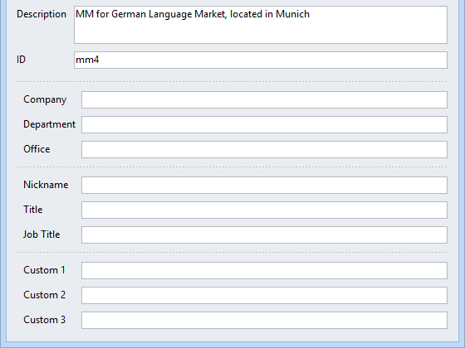Click the word Munich in the description
465x348 pixels.
click(x=292, y=14)
